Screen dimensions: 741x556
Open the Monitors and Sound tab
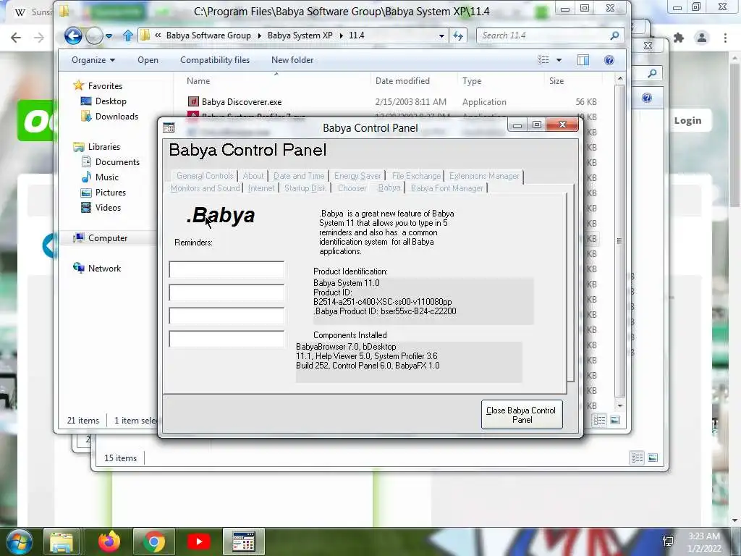click(x=205, y=188)
